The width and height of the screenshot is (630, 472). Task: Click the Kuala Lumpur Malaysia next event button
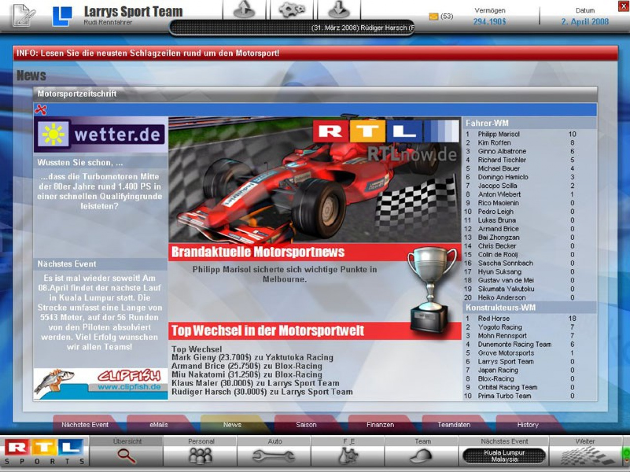click(504, 456)
